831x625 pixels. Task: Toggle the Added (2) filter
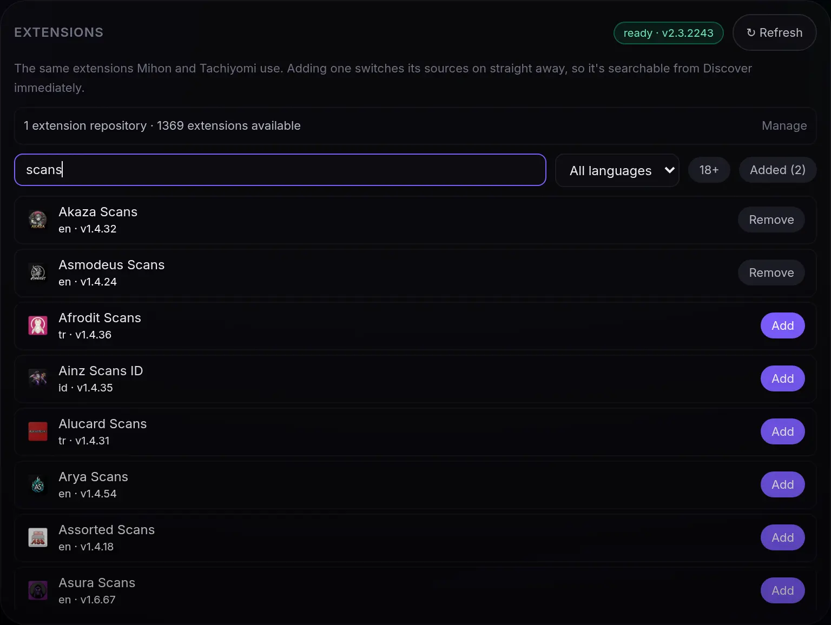777,170
